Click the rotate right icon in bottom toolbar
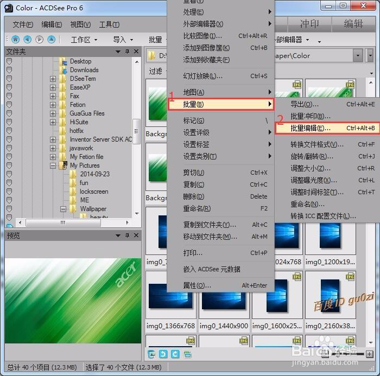380x376 pixels. 175,354
